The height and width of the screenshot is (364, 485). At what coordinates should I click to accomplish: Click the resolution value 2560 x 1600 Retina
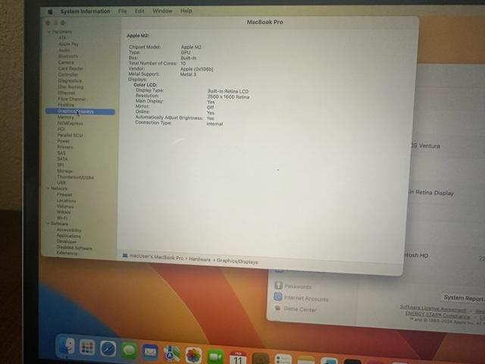point(228,97)
